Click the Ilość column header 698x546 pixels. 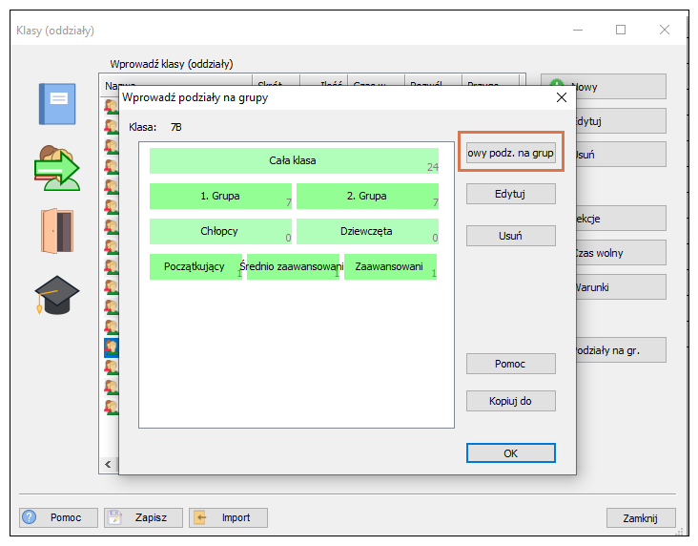[x=323, y=81]
